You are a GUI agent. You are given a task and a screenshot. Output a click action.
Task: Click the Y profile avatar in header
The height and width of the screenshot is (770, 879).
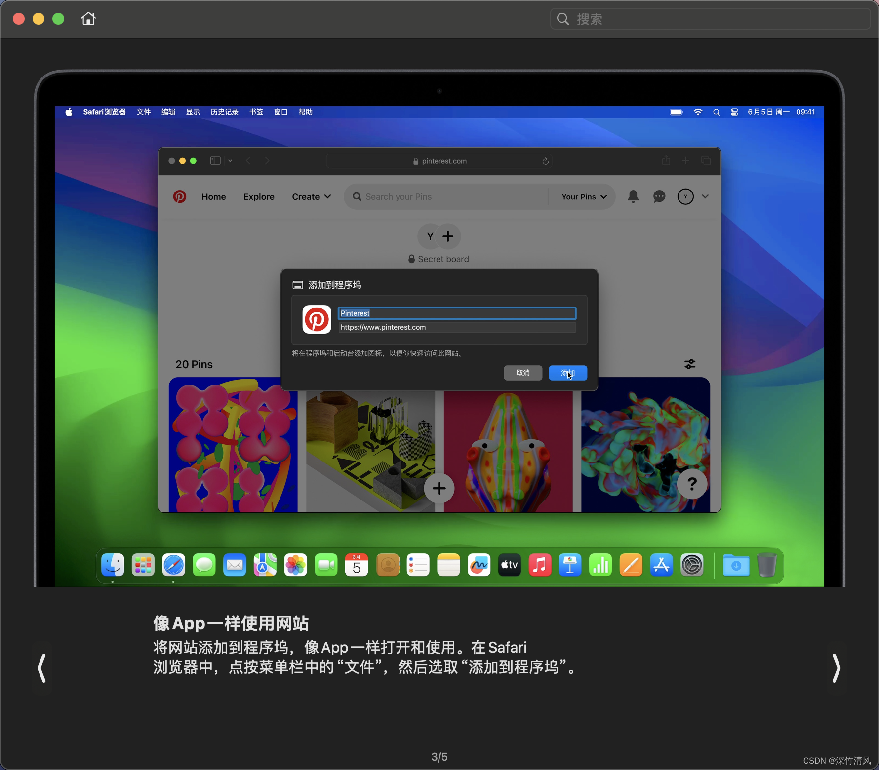point(685,196)
